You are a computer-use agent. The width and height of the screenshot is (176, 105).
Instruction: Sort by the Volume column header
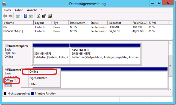click(18, 23)
